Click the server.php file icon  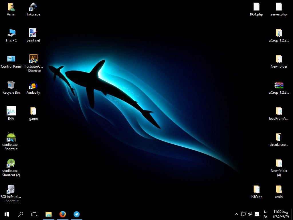(x=279, y=7)
